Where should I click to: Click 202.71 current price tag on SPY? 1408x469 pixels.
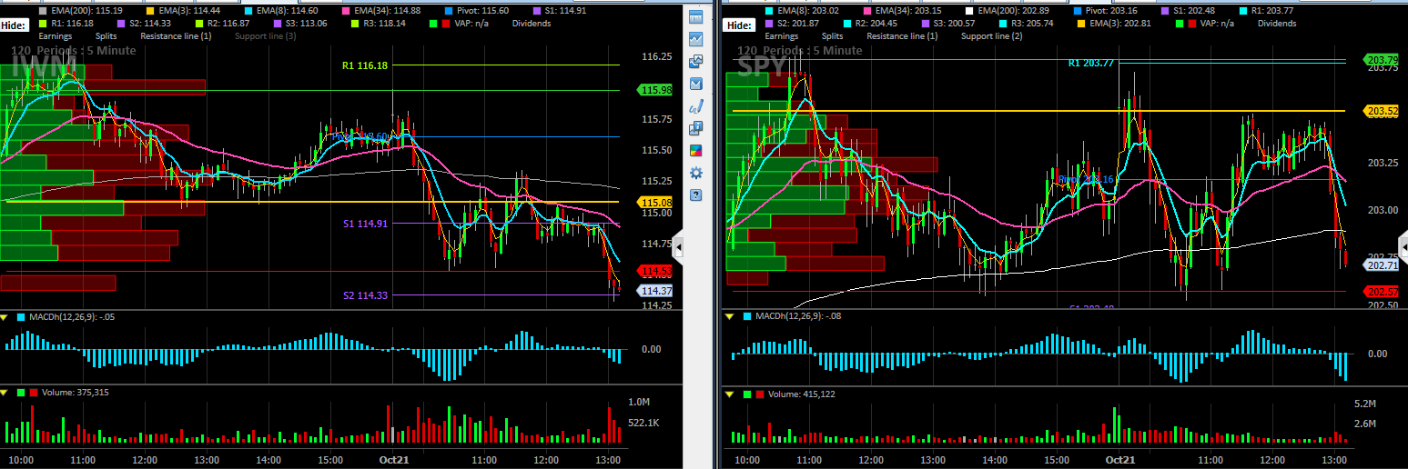click(x=1381, y=265)
